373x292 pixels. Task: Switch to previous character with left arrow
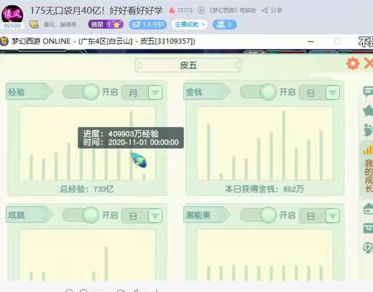point(140,65)
